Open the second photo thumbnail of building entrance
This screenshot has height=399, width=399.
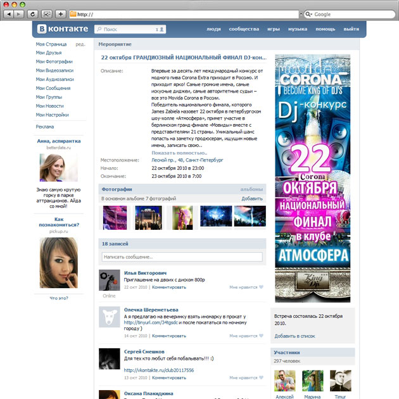(148, 218)
